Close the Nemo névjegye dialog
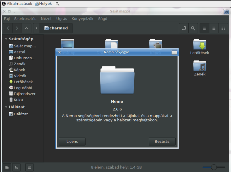Viewport: 231px width, 172px height. [59, 52]
